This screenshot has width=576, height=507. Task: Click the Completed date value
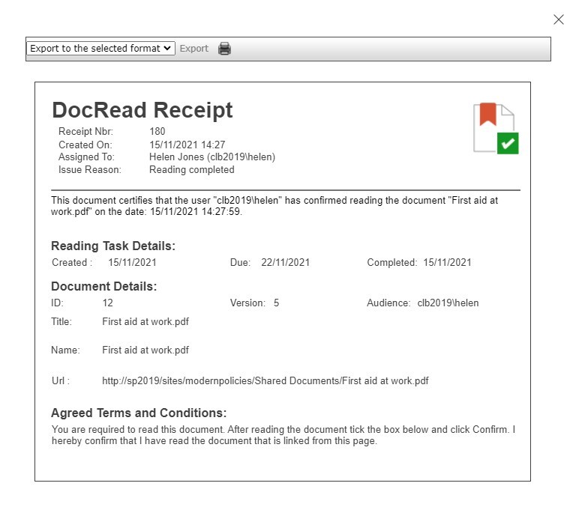[447, 263]
